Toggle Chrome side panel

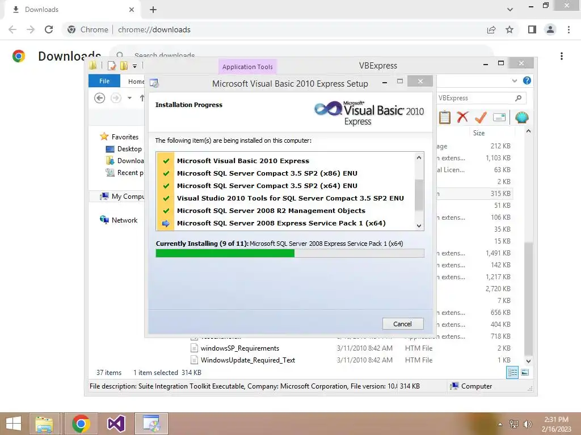point(532,29)
